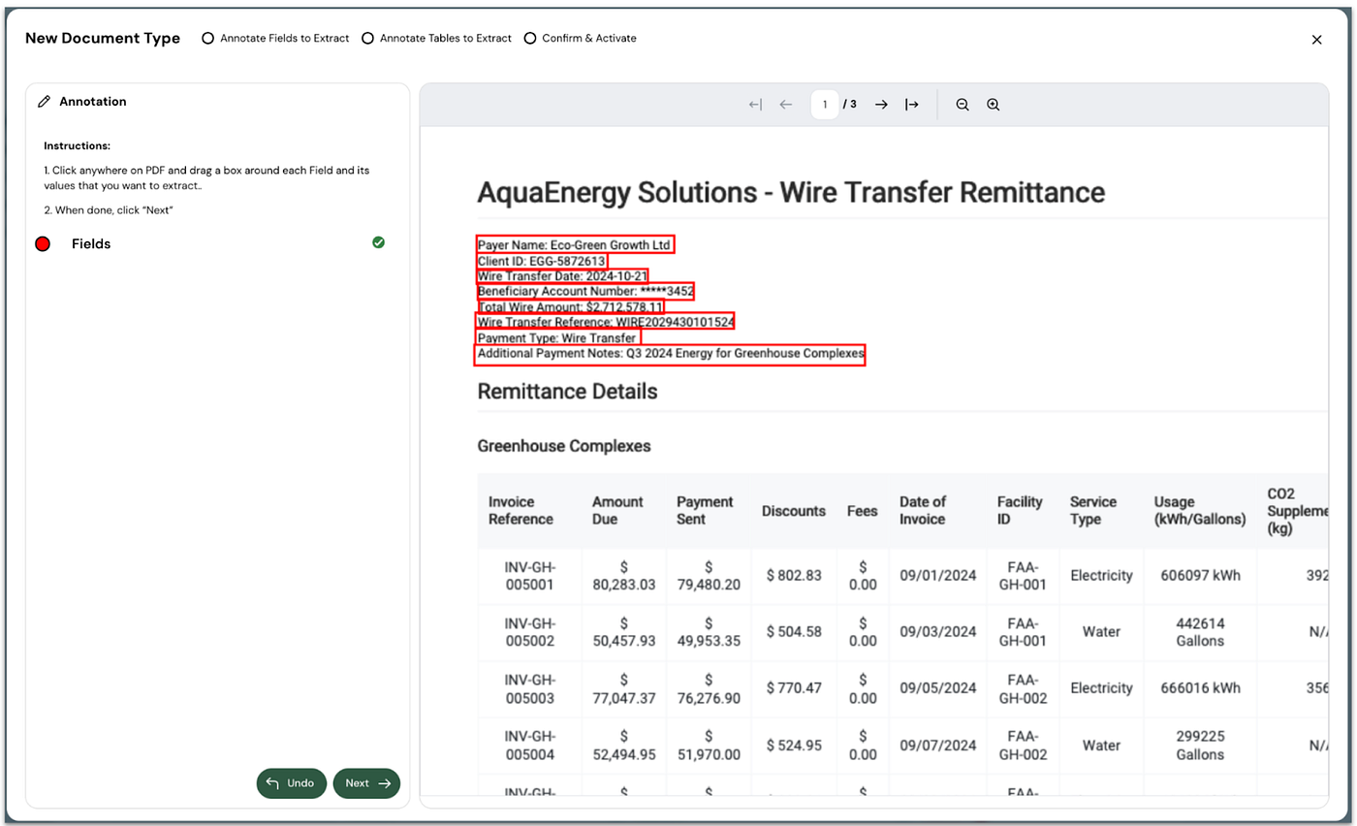
Task: Click the red Fields marker dot
Action: point(43,243)
